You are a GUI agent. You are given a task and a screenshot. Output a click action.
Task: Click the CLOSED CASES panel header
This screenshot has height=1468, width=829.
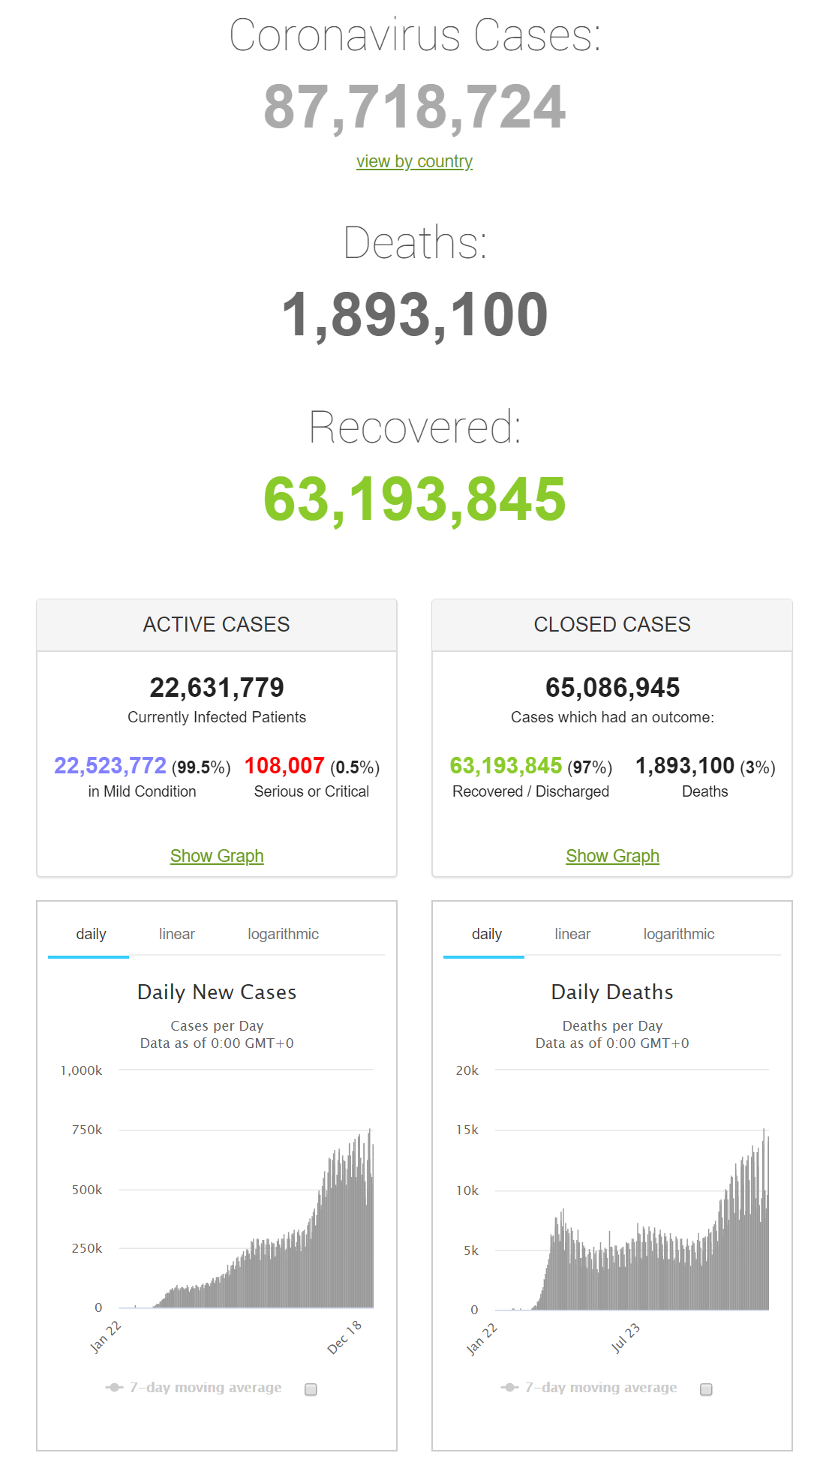(612, 625)
